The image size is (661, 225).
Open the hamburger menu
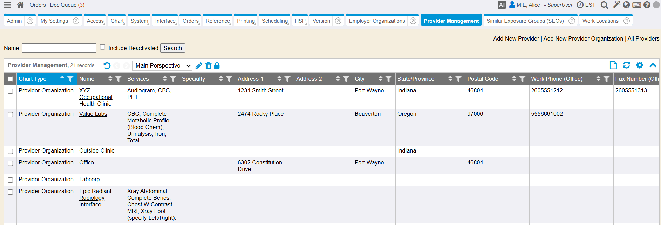pos(7,5)
